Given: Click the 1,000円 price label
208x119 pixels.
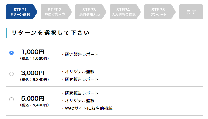Looking at the screenshot, I should [33, 52].
